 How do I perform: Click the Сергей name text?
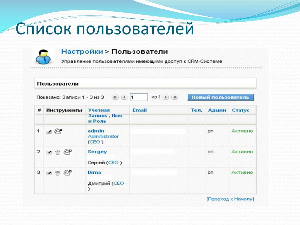pyautogui.click(x=96, y=163)
